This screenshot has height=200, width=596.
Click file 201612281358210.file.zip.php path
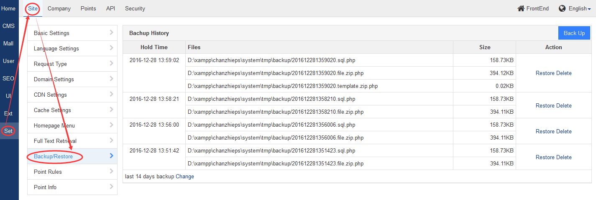pyautogui.click(x=276, y=112)
